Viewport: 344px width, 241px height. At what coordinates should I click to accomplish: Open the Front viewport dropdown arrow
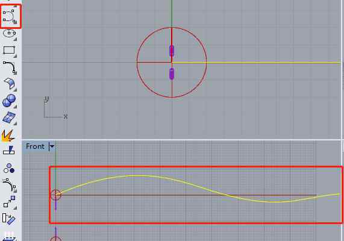click(52, 146)
